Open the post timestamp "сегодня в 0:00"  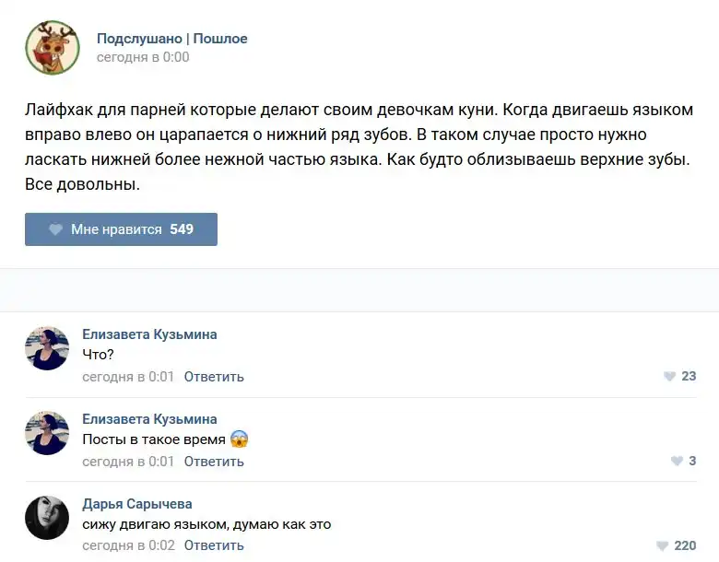pos(143,57)
